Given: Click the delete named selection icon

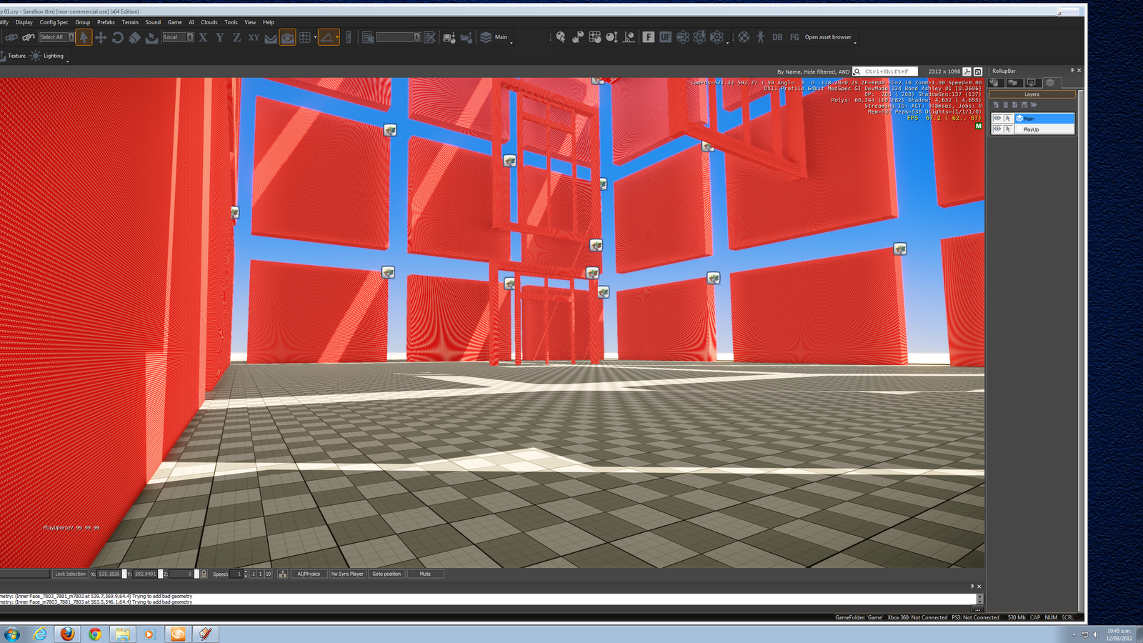Looking at the screenshot, I should coord(429,37).
